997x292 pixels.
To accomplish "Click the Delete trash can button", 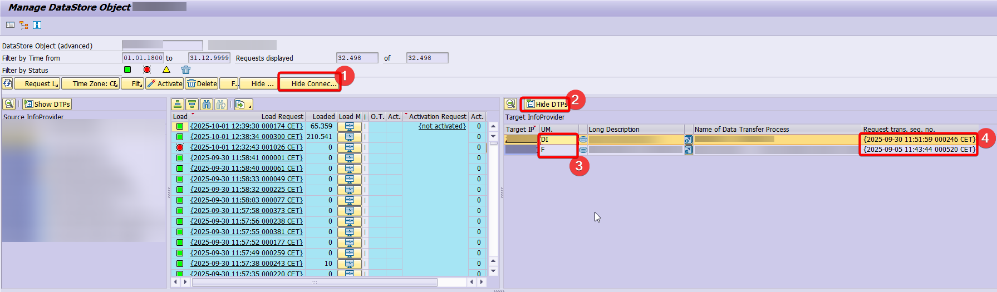I will tap(202, 83).
